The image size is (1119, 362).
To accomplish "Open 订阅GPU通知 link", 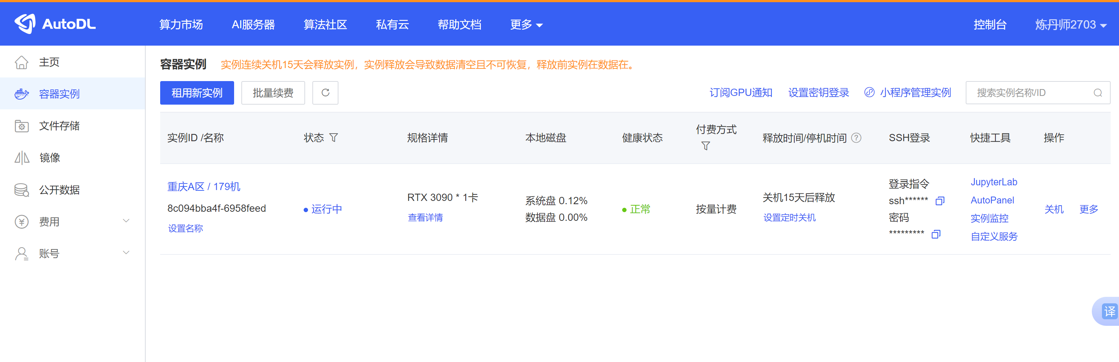I will pyautogui.click(x=741, y=92).
